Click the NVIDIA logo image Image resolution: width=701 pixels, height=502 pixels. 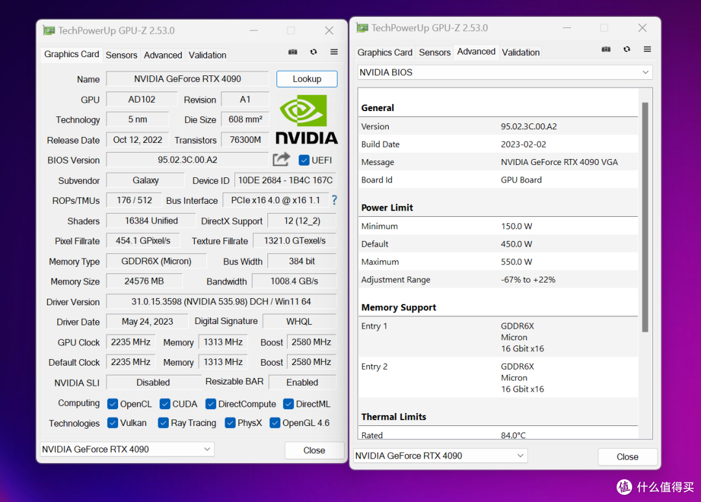pos(306,119)
